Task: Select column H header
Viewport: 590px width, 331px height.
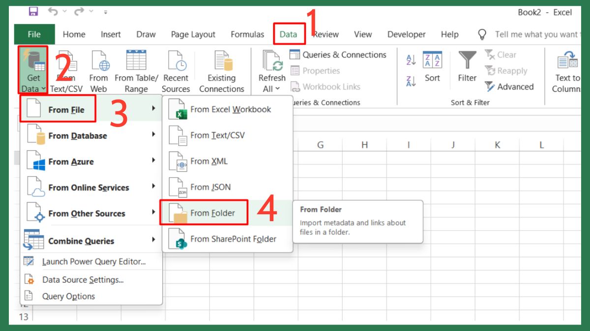Action: [x=364, y=145]
